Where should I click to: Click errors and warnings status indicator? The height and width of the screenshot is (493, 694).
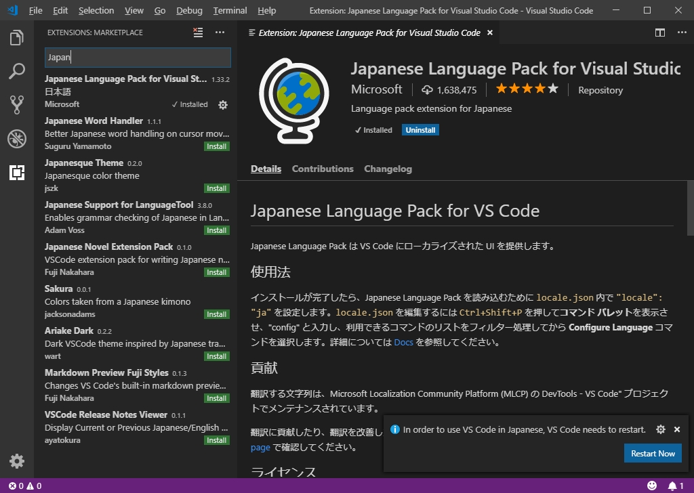(25, 486)
